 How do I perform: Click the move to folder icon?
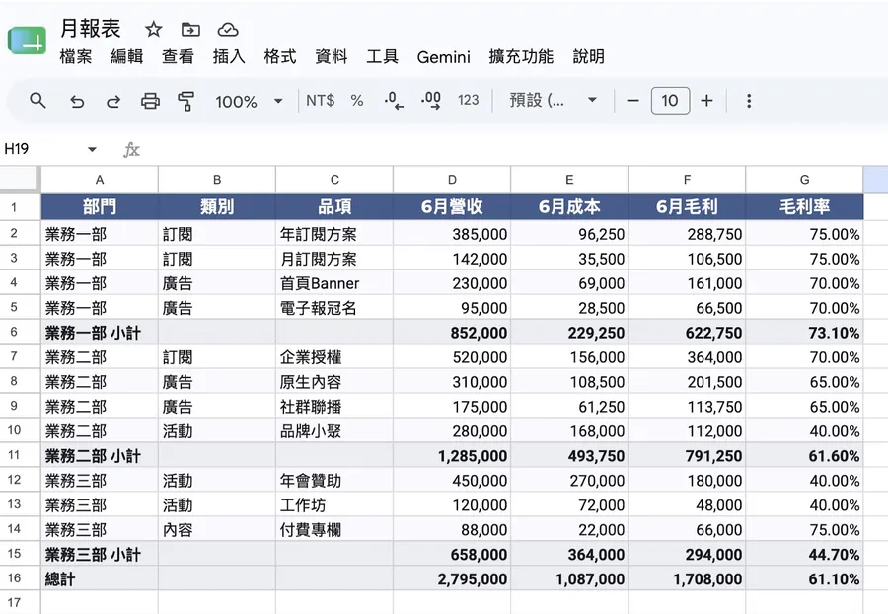coord(190,29)
